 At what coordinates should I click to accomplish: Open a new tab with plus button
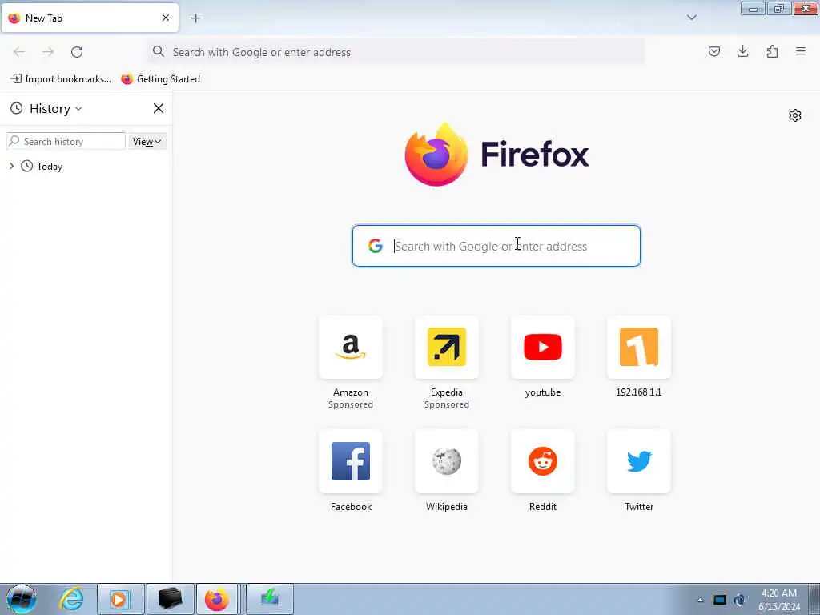tap(195, 18)
